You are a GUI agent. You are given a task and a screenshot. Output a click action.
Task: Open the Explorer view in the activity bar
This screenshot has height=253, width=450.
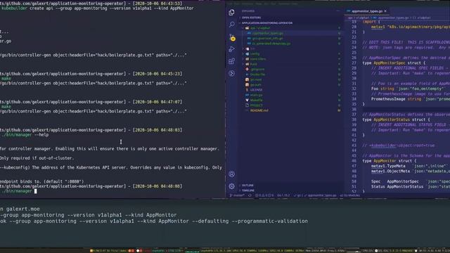pyautogui.click(x=231, y=13)
